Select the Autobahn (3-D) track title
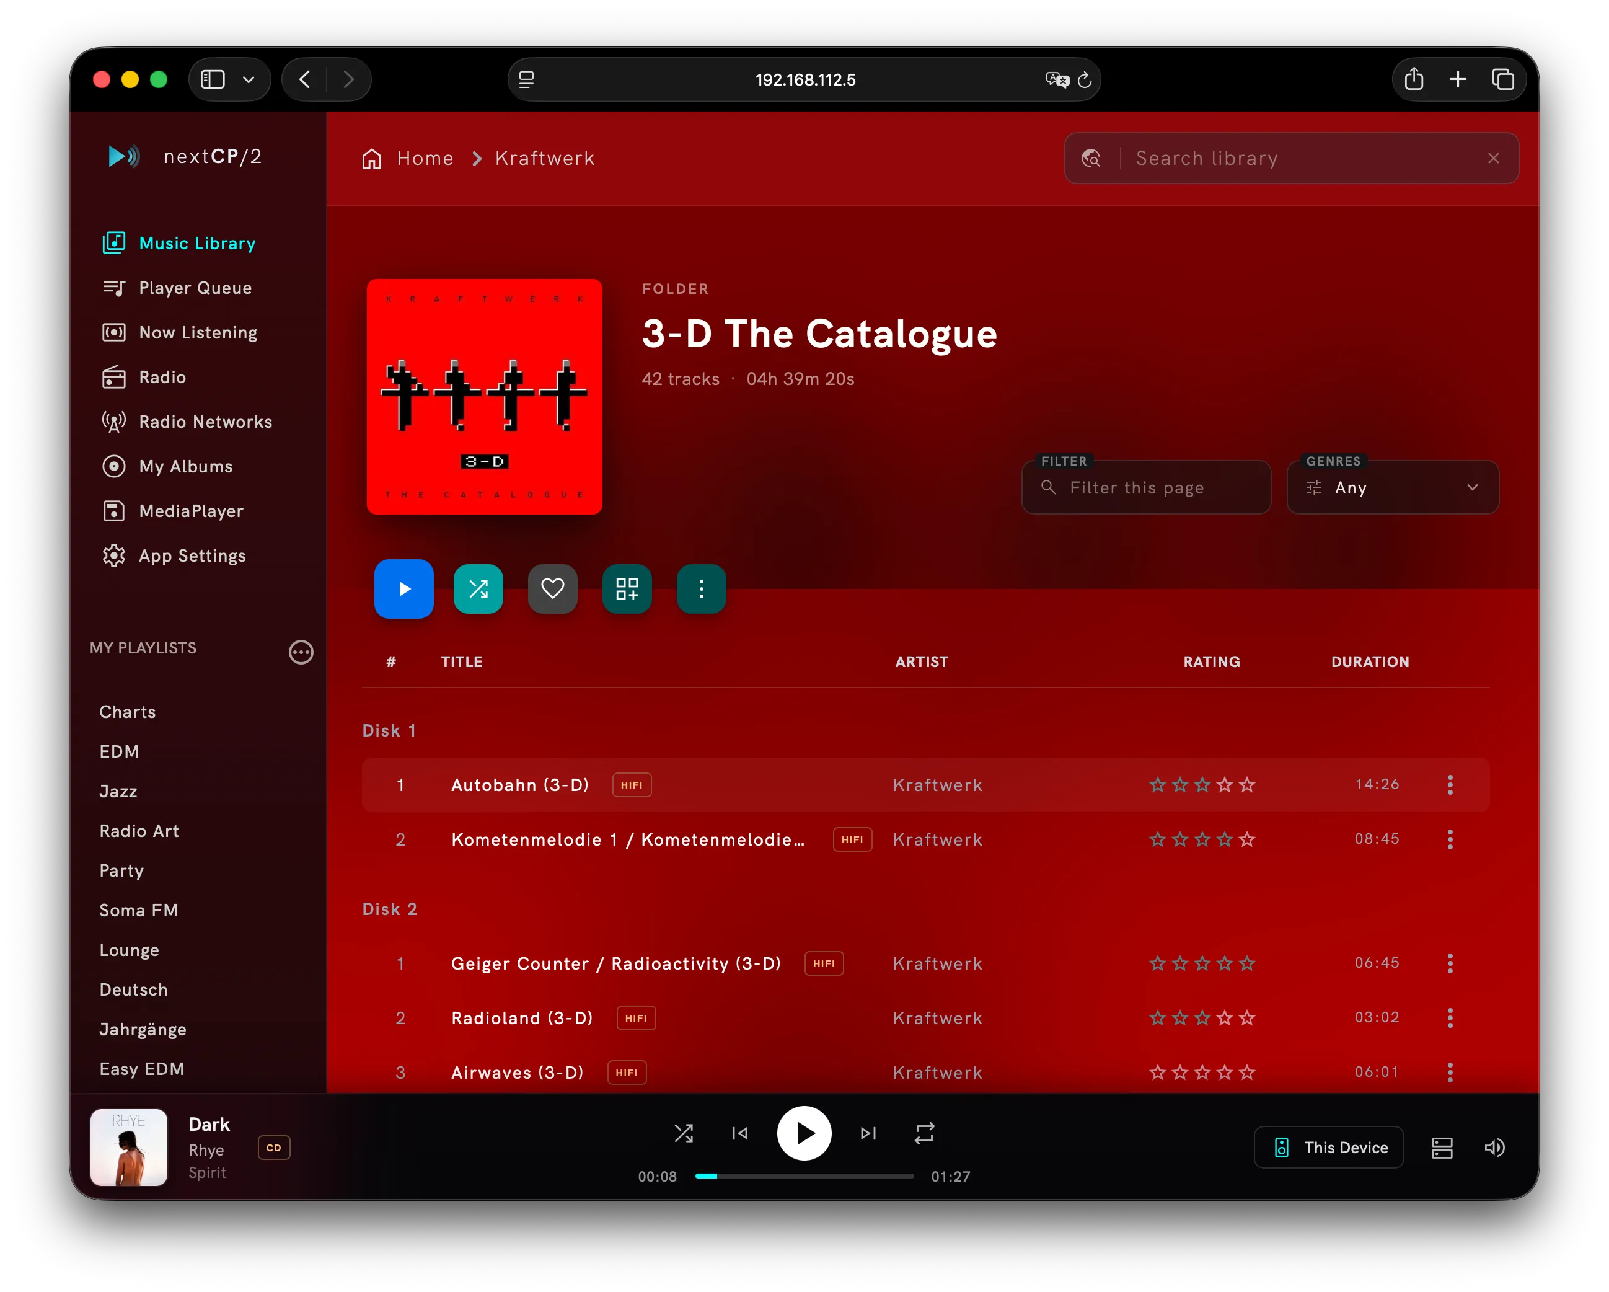Image resolution: width=1609 pixels, height=1292 pixels. coord(520,784)
